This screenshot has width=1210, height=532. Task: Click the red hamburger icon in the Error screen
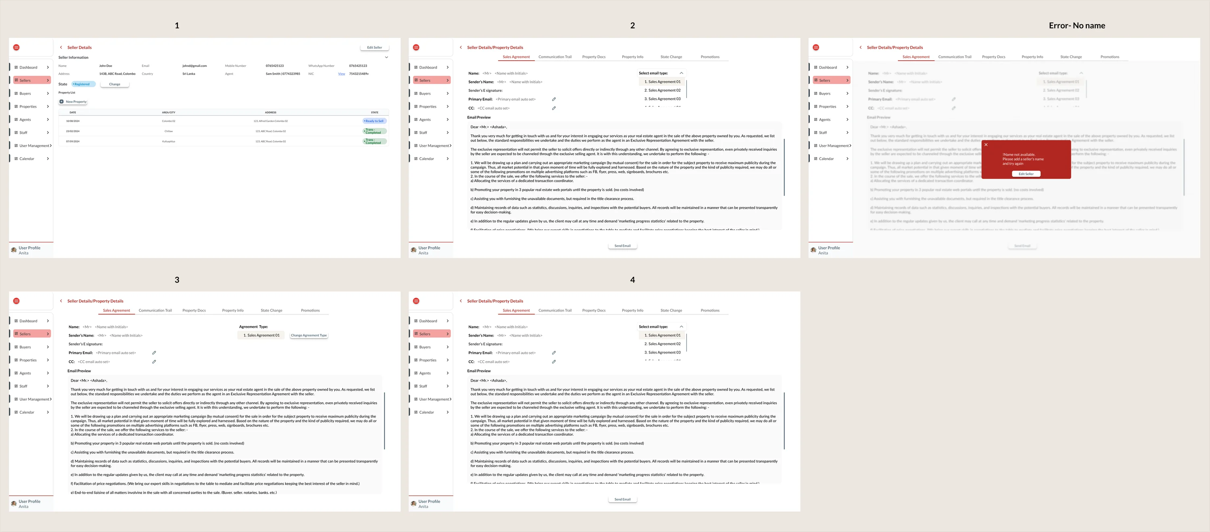coord(816,48)
